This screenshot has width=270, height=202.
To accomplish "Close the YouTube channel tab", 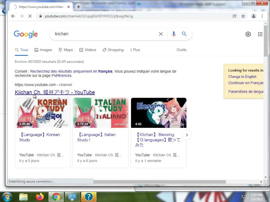I will [x=69, y=7].
